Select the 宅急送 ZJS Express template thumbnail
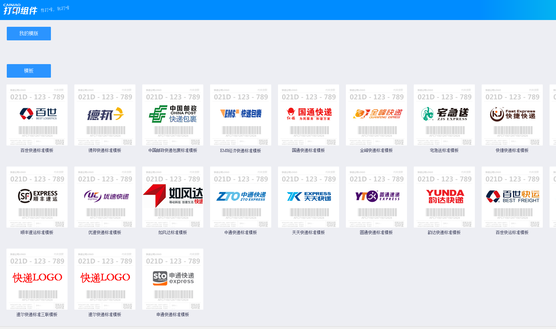Image resolution: width=556 pixels, height=329 pixels. click(444, 115)
